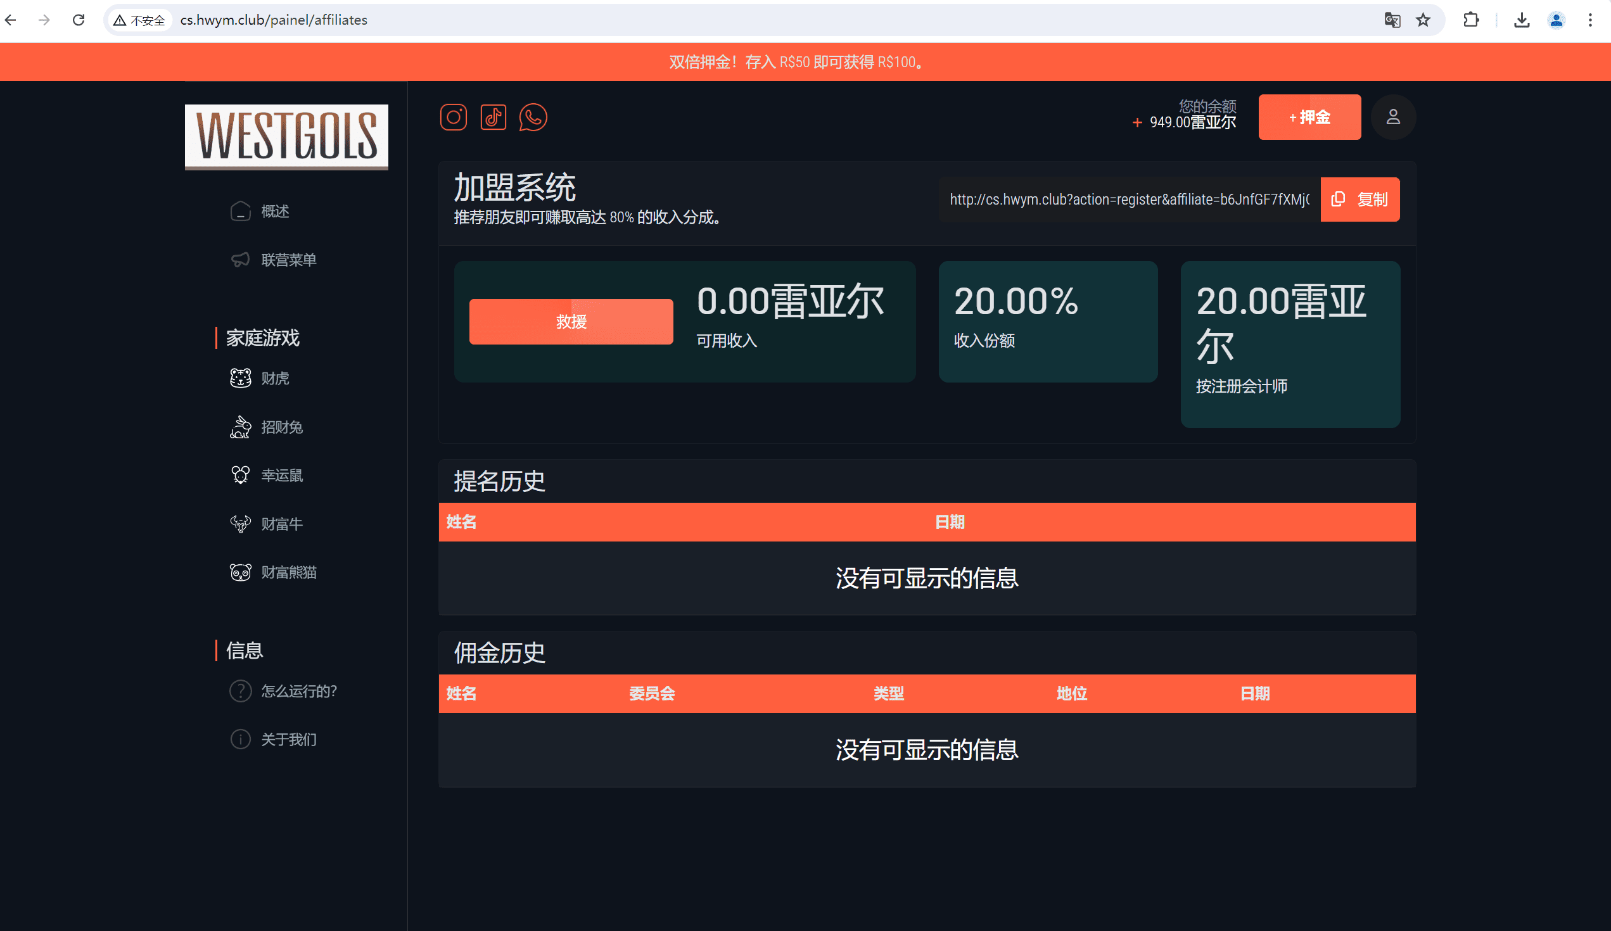Screen dimensions: 1611x931
Task: Click the orange 救援 withdraw button
Action: coord(570,321)
